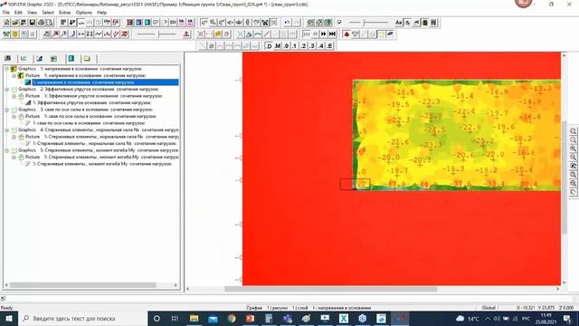579x326 pixels.
Task: Open the Options menu
Action: (x=84, y=13)
